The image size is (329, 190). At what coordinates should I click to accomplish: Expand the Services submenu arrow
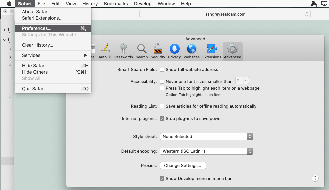[85, 55]
